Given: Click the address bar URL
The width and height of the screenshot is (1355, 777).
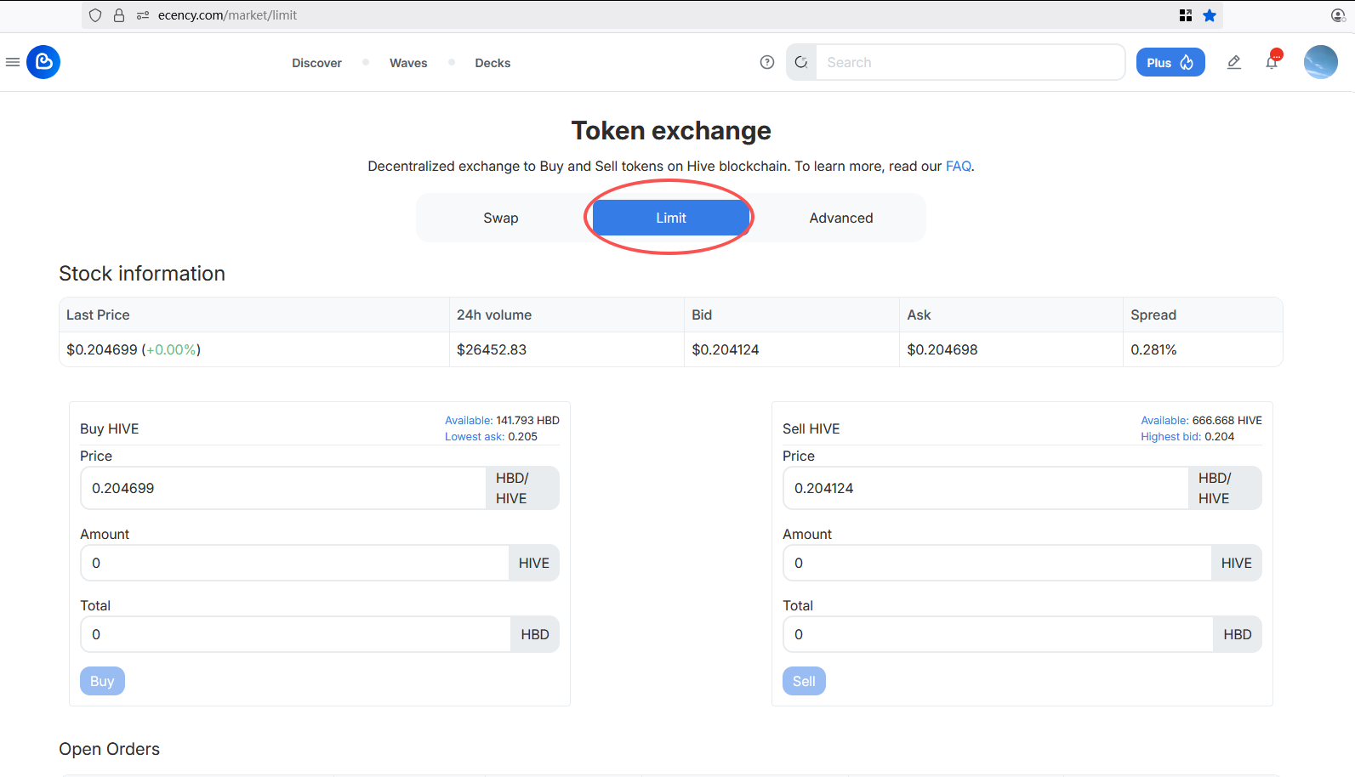Looking at the screenshot, I should [227, 15].
